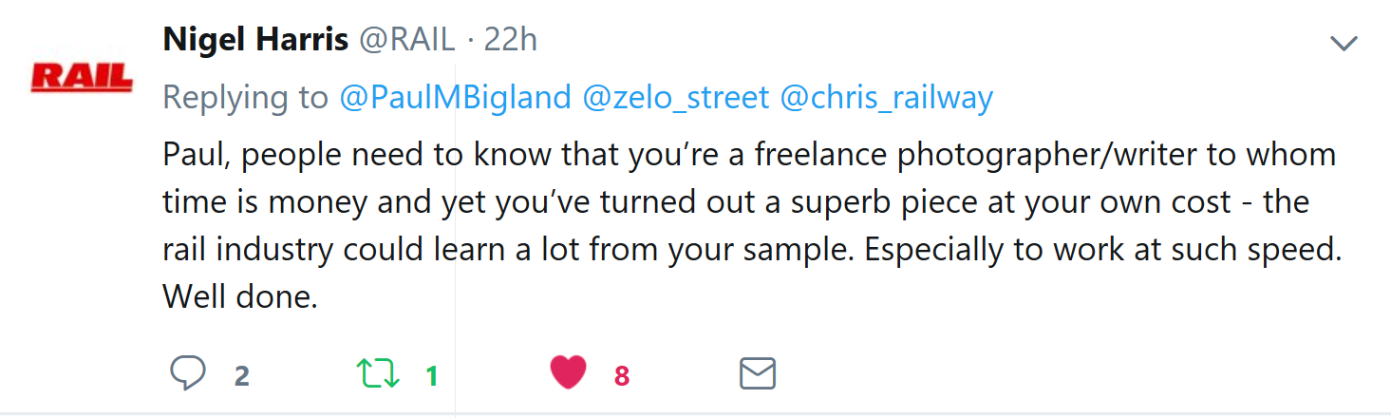Click the 'Replying to' label text

(247, 97)
